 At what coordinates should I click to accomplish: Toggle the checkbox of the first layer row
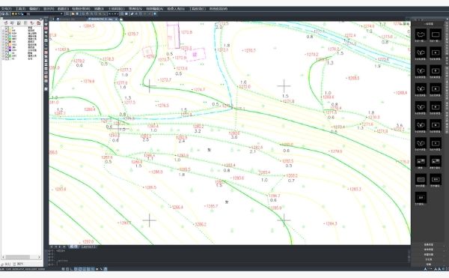7,28
